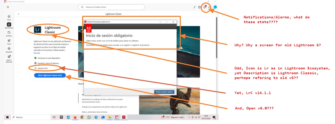
Task: Open Task View on the taskbar
Action: 54,117
